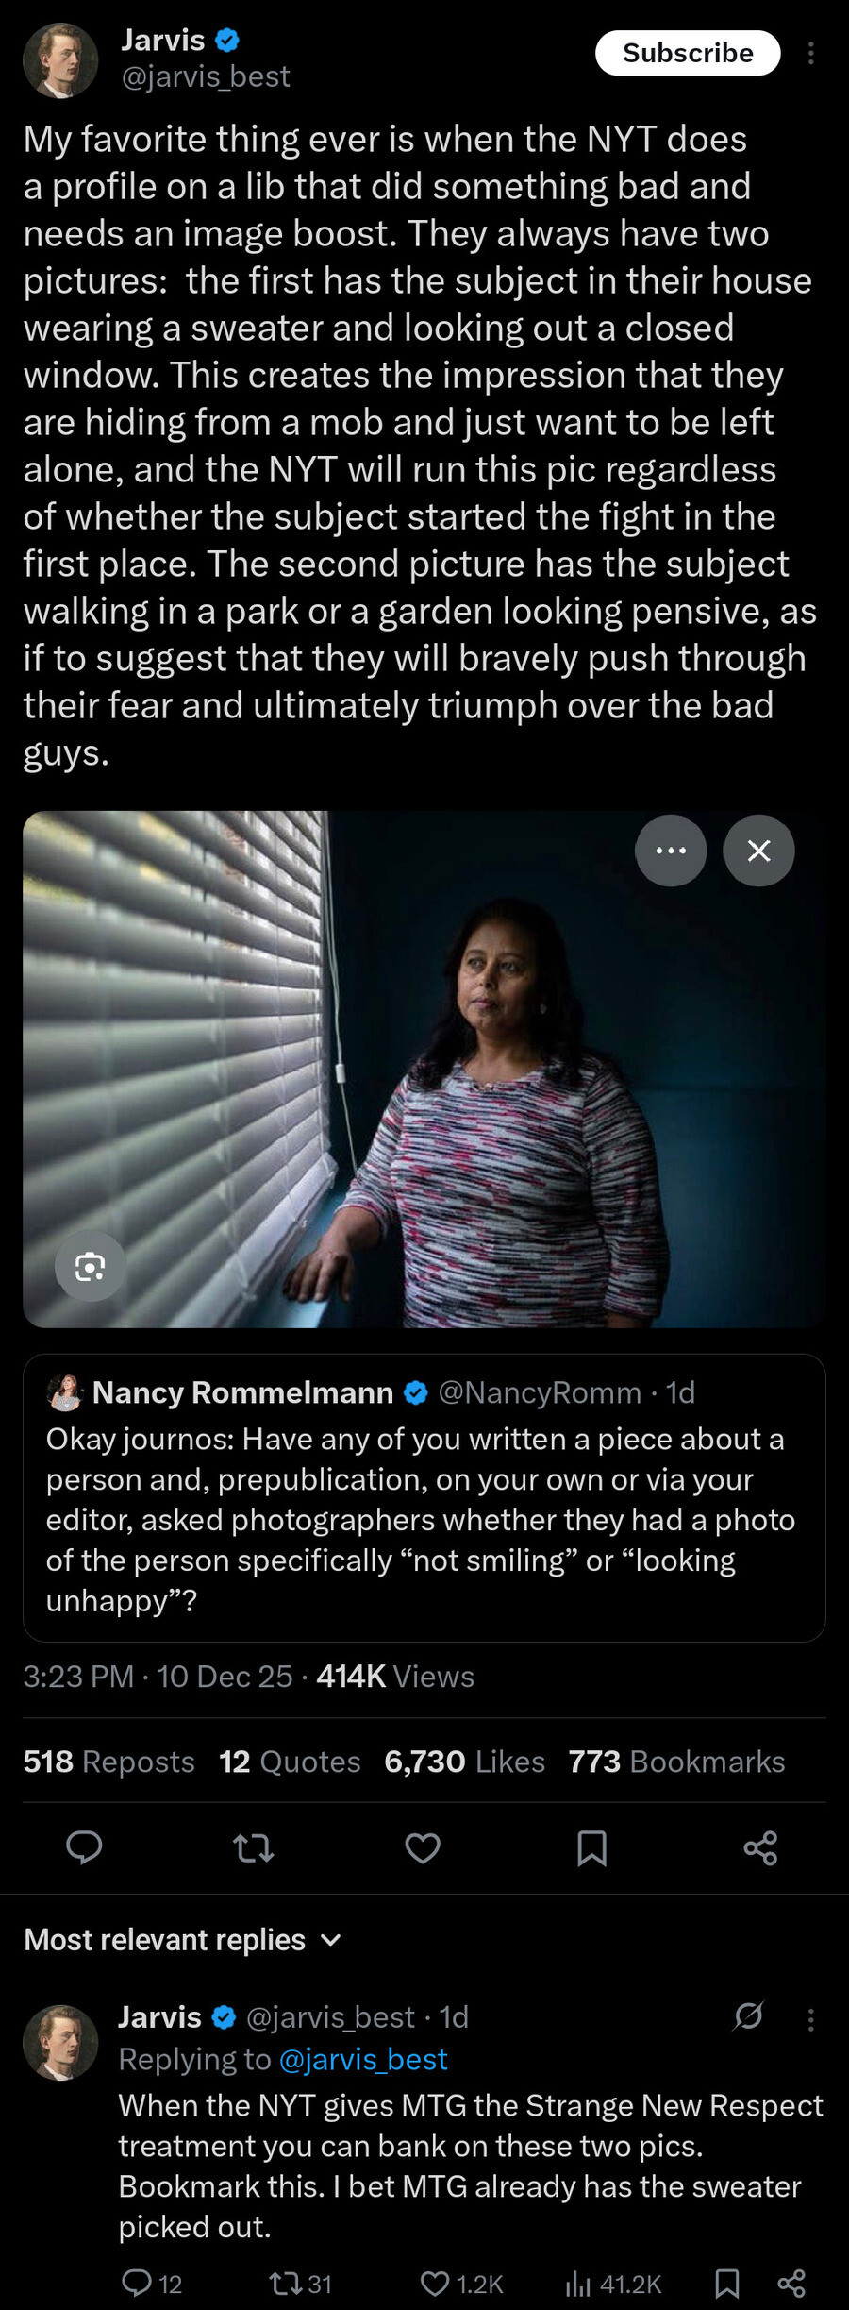Image resolution: width=849 pixels, height=2310 pixels.
Task: Select the repost icon under the tweet
Action: [253, 1849]
